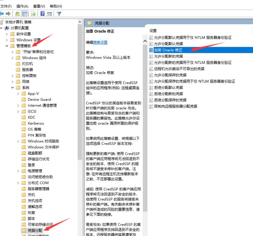The width and height of the screenshot is (253, 236).
Task: Select 允许分配保存的凭据用于仅 NTLM 服务器身份验证
Action: (x=195, y=81)
